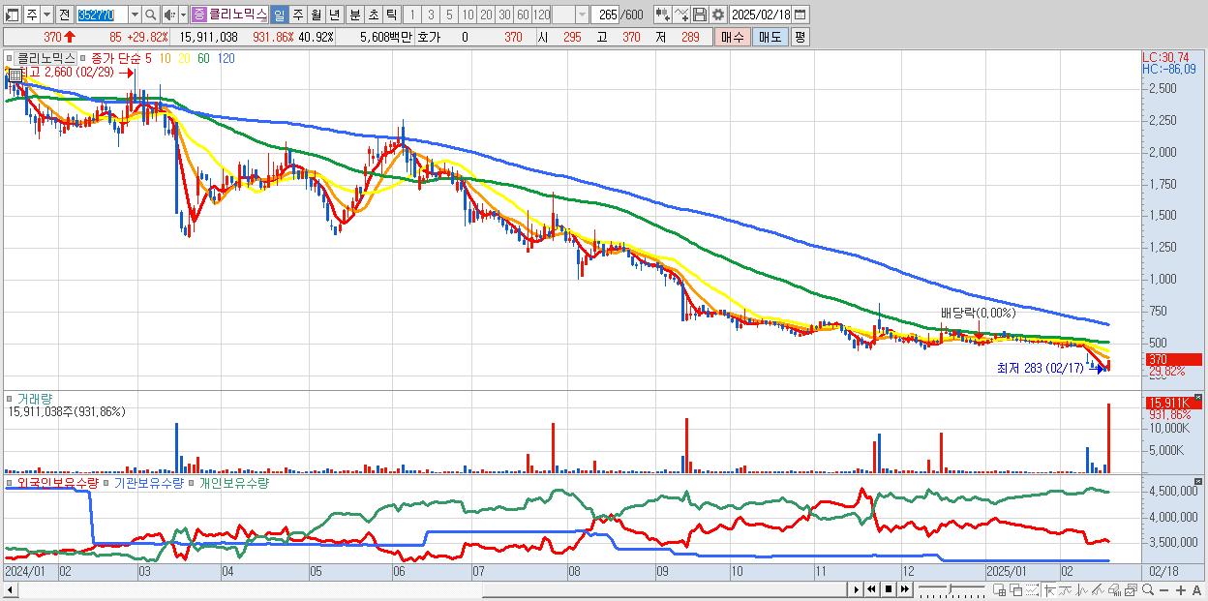This screenshot has height=601, width=1208.
Task: Click the layout icon at top-left corner
Action: click(13, 15)
